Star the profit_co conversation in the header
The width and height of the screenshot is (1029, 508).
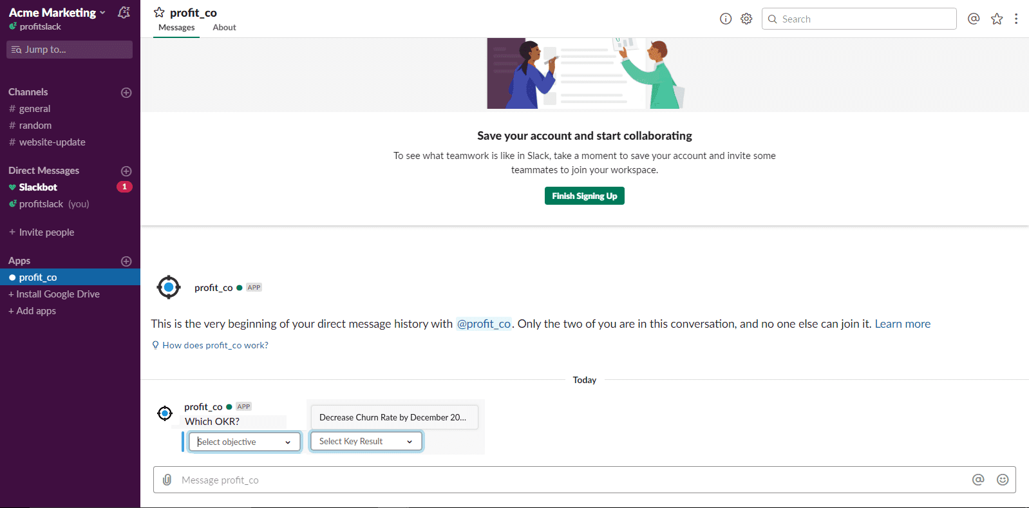tap(159, 12)
